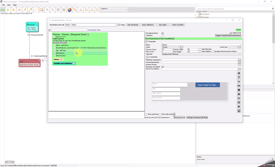Open the Taborder dropdown
This screenshot has width=275, height=167.
pos(239,54)
